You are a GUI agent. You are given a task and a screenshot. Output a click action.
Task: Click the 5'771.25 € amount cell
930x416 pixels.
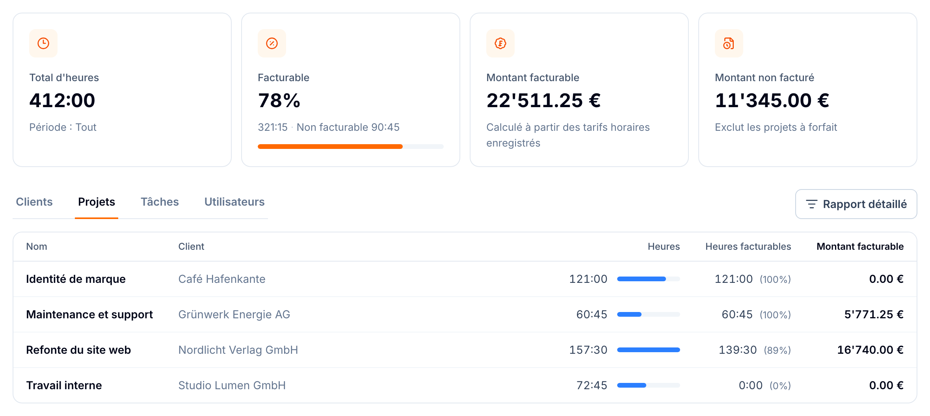point(874,314)
